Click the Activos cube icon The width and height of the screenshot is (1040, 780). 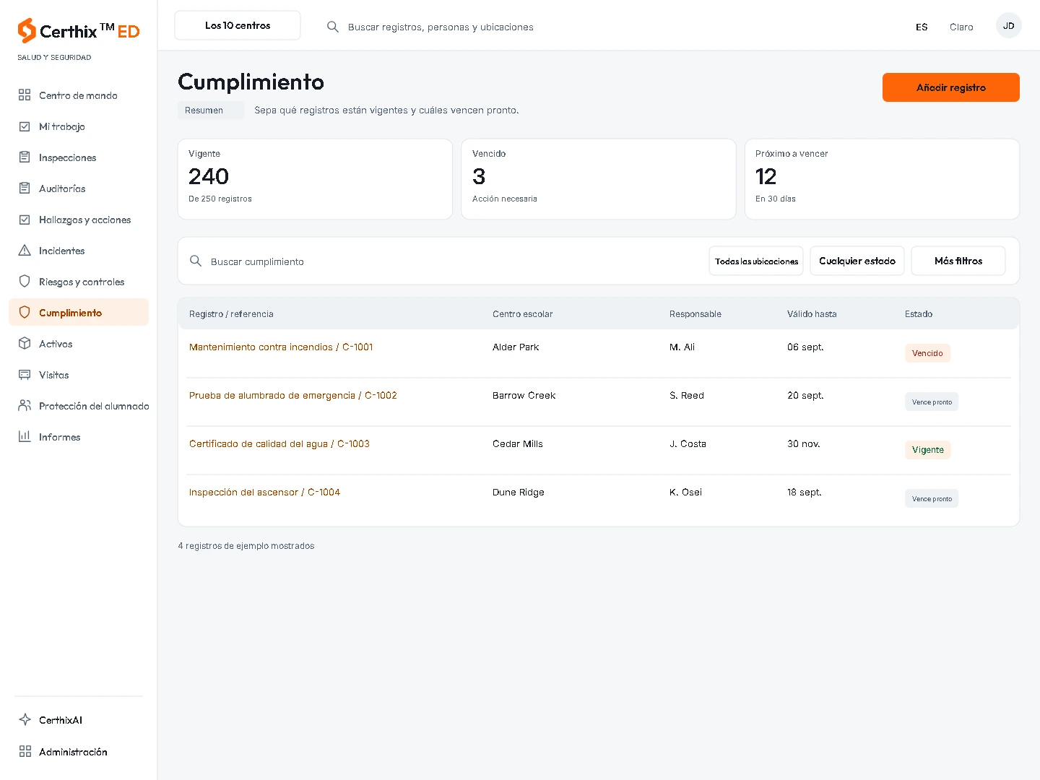click(x=25, y=343)
